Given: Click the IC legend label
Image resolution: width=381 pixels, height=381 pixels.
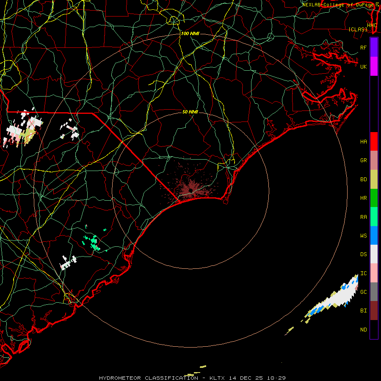Looking at the screenshot, I should [x=363, y=273].
